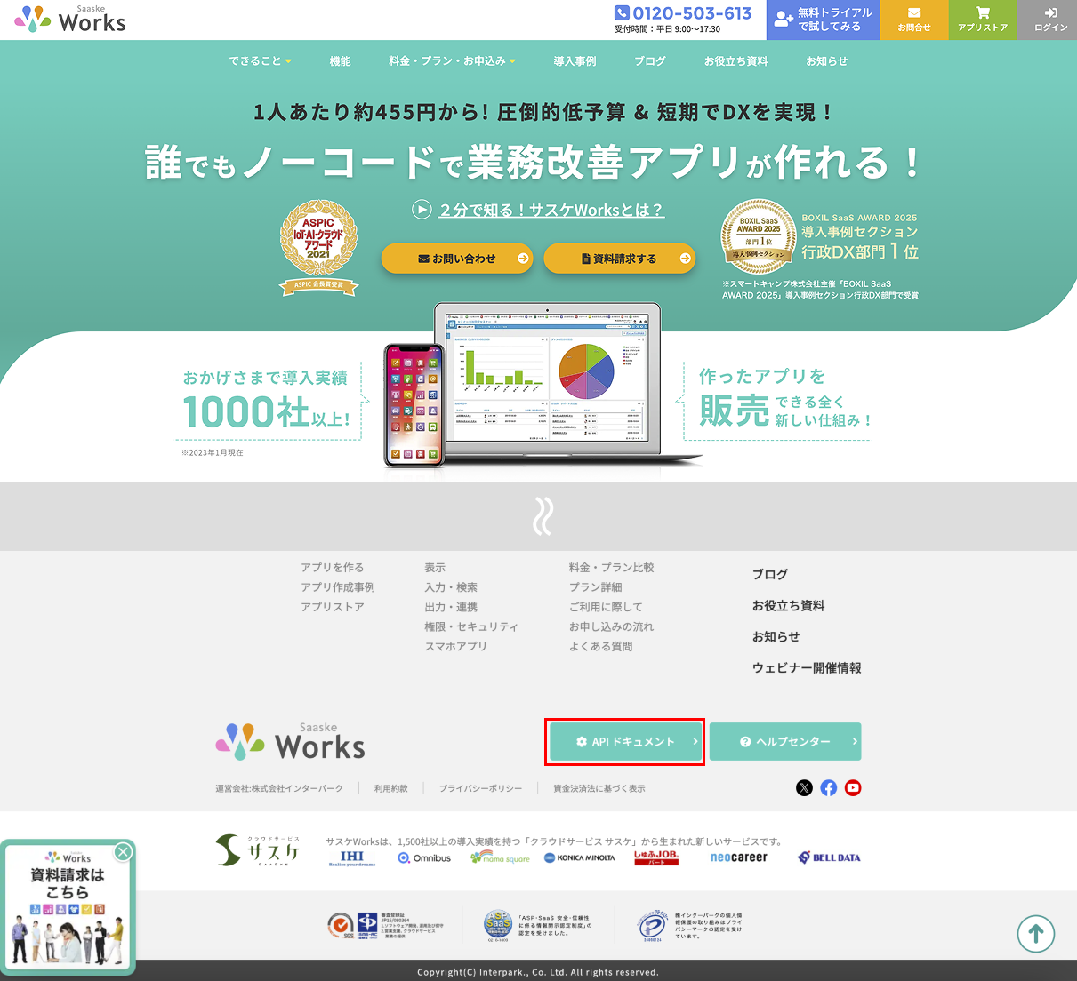Play the 2分で知る video circle icon
This screenshot has height=981, width=1077.
422,210
